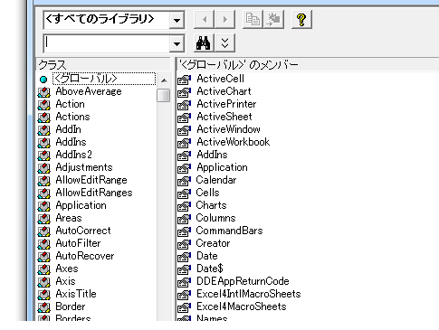Select the ActiveChart member
This screenshot has height=330, width=439.
[224, 91]
